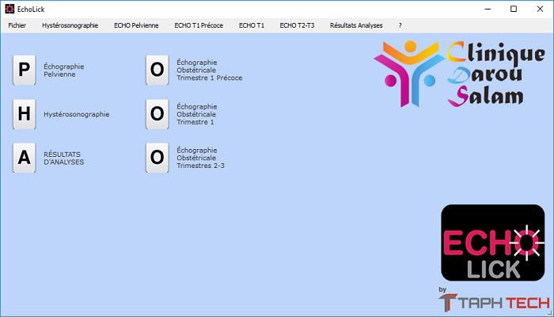Select the ECHO Pelvienne menu item
This screenshot has width=554, height=317.
137,25
